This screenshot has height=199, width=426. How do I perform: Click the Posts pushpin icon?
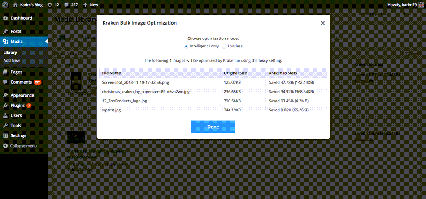click(5, 31)
